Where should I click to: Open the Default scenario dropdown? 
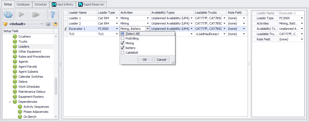point(42,24)
